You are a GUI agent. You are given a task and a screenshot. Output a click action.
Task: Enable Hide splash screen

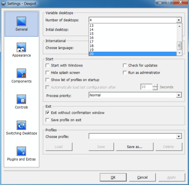(x=47, y=73)
